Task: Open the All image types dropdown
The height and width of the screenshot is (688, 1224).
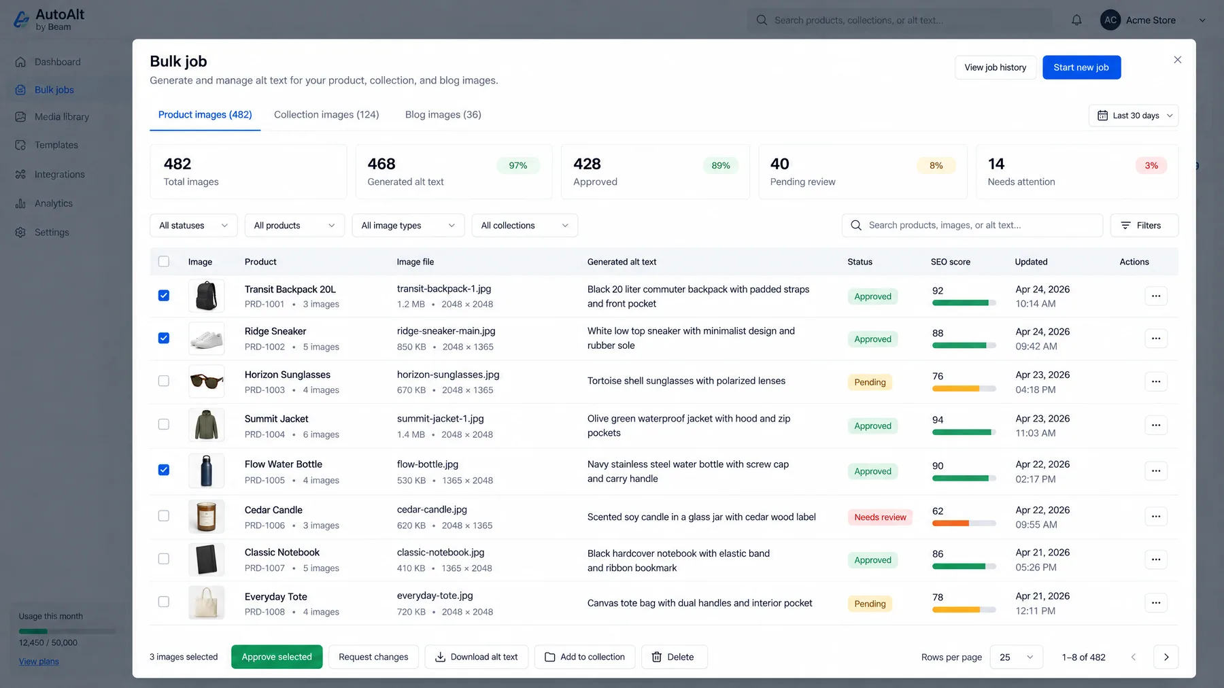Action: click(408, 226)
